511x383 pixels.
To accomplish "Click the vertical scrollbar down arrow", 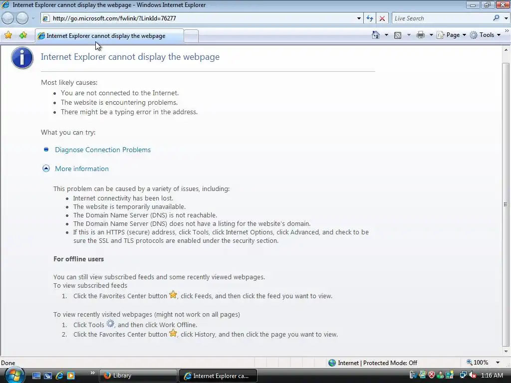I will click(506, 352).
